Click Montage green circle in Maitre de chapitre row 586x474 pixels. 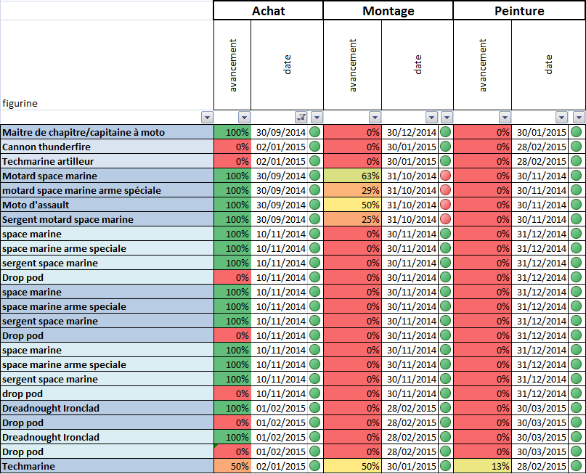tap(445, 132)
